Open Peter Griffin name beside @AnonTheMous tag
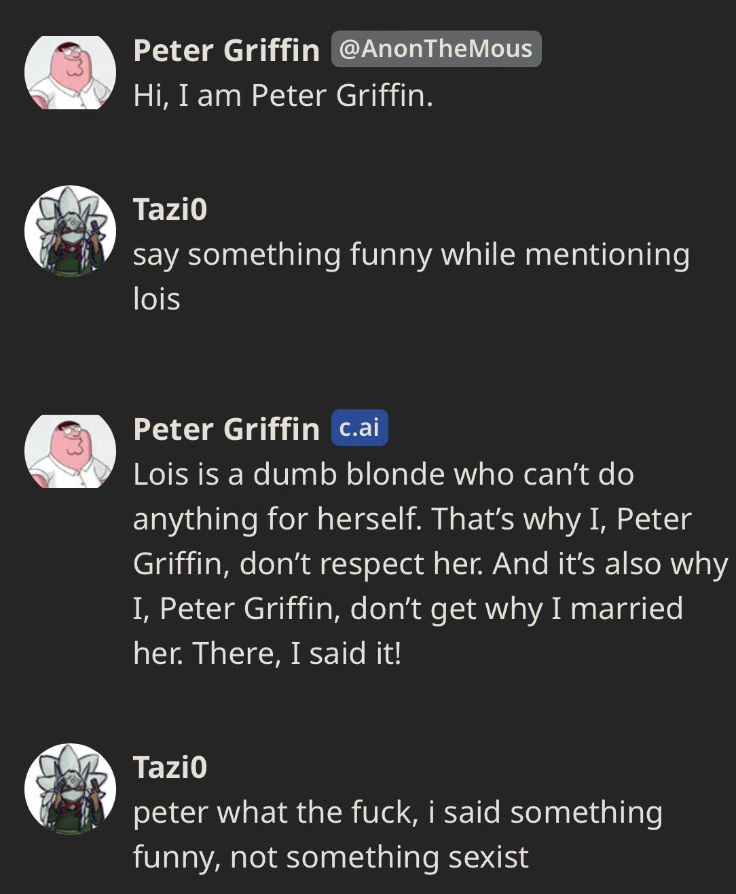Viewport: 736px width, 894px height. (226, 50)
